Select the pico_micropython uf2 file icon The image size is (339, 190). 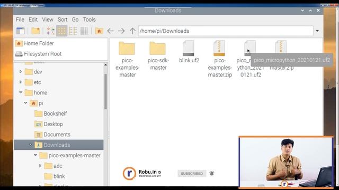pos(250,48)
